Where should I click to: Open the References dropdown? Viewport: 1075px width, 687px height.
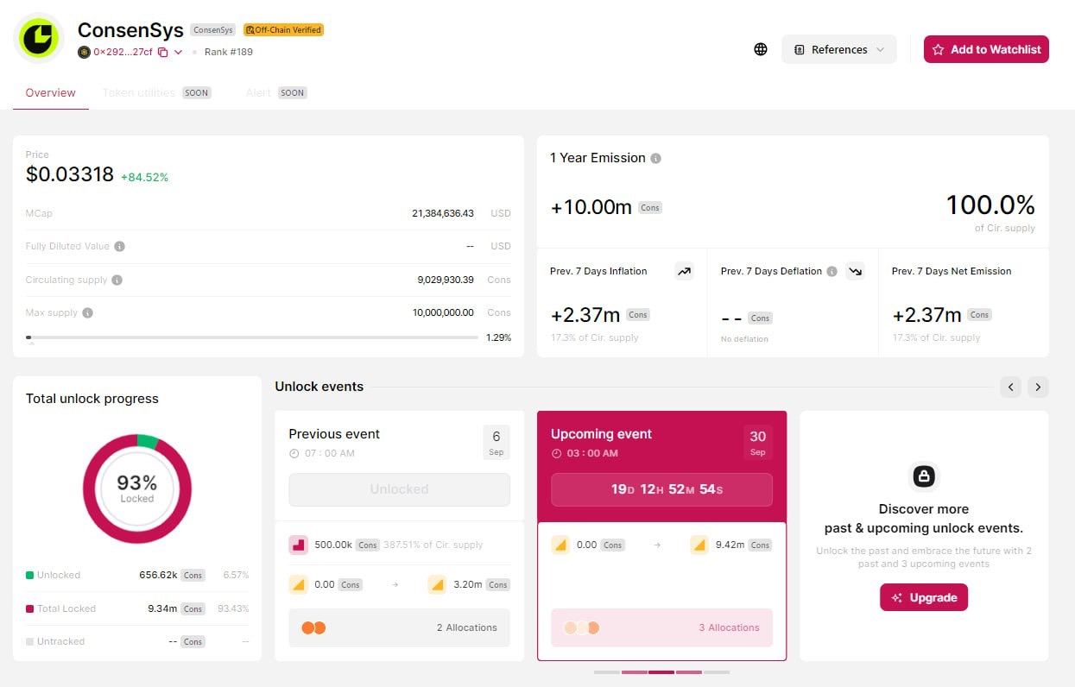(x=838, y=49)
